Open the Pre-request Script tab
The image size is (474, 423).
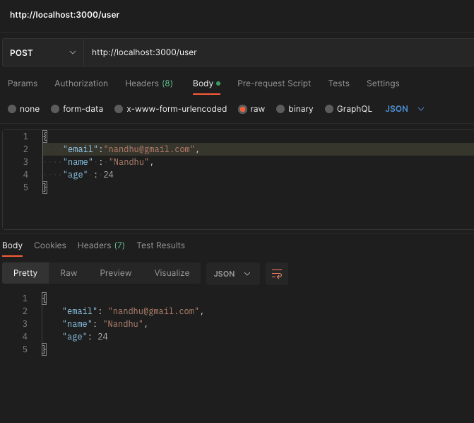tap(274, 83)
